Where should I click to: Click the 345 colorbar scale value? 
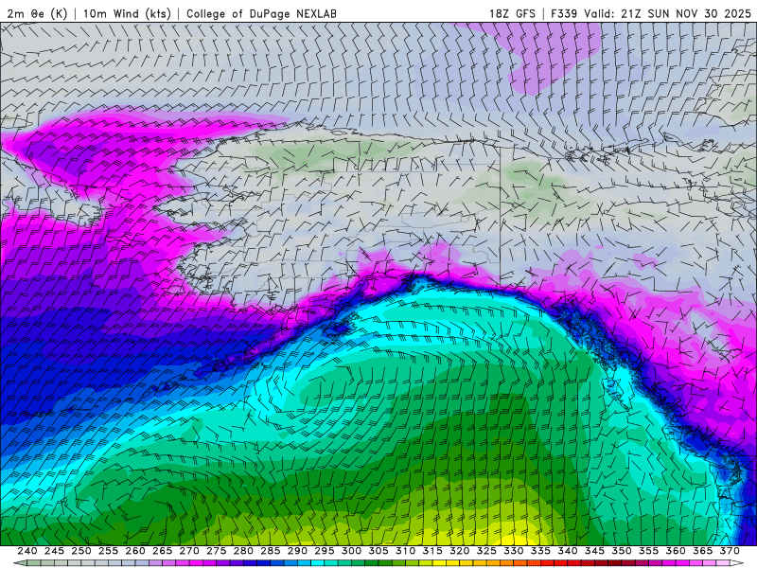[595, 551]
